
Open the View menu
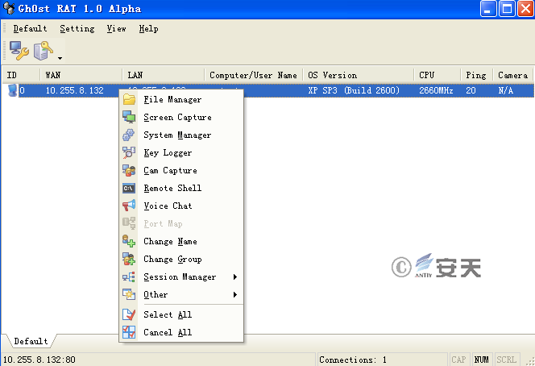pos(116,29)
